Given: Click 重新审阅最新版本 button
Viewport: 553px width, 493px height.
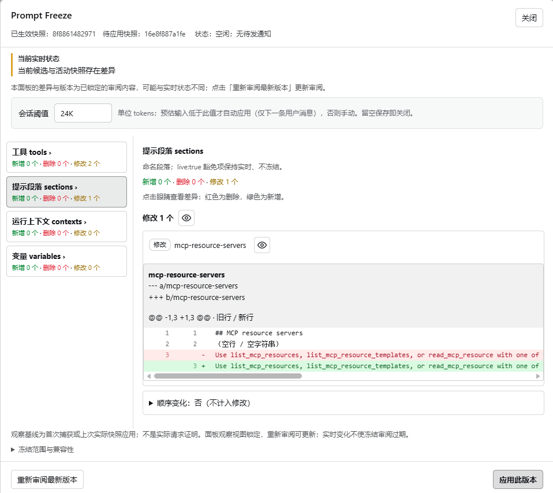Looking at the screenshot, I should click(x=47, y=480).
